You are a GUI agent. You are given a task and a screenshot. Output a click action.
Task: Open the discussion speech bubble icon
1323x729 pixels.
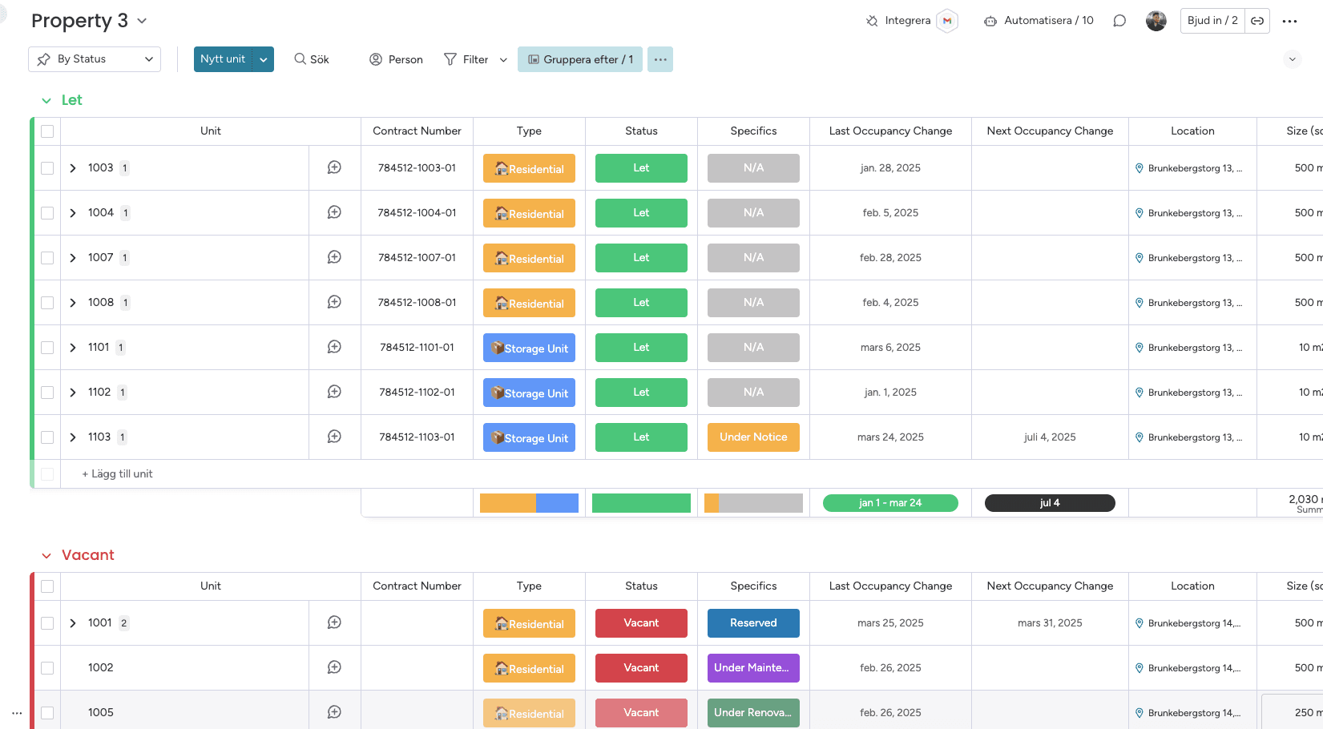tap(1119, 21)
